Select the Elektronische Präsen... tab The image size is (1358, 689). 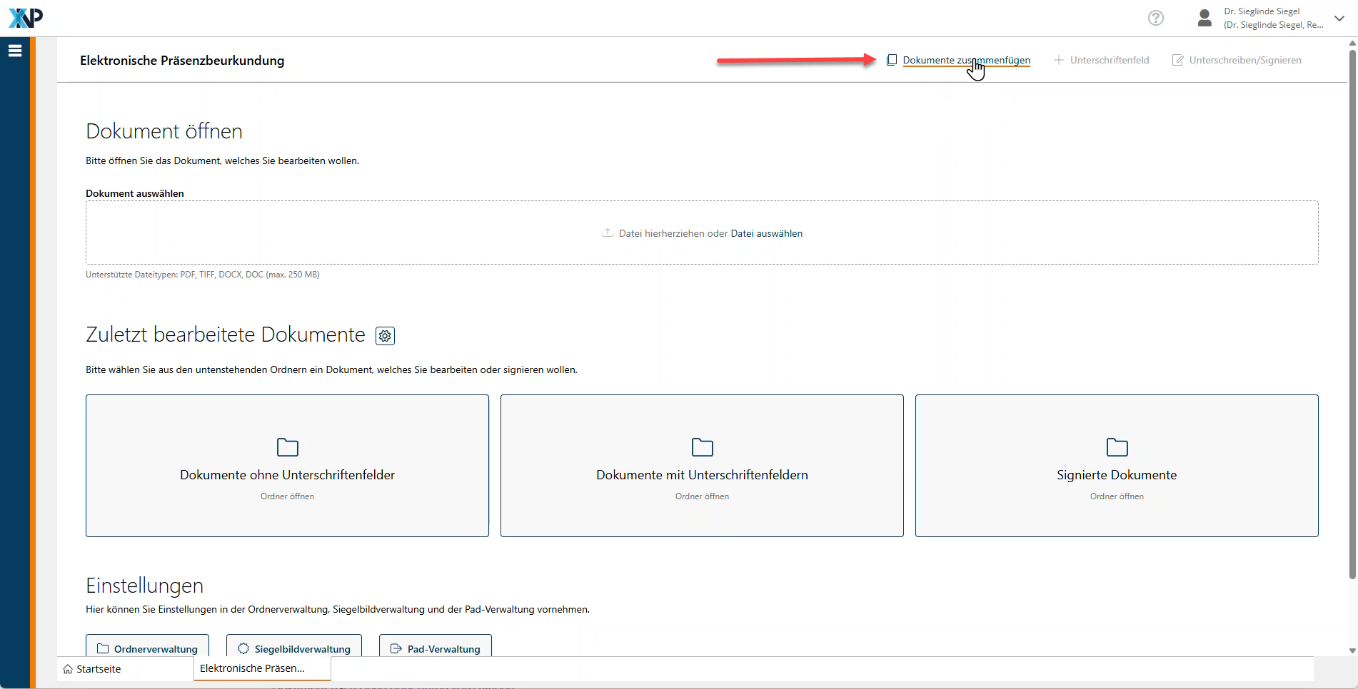click(x=252, y=668)
